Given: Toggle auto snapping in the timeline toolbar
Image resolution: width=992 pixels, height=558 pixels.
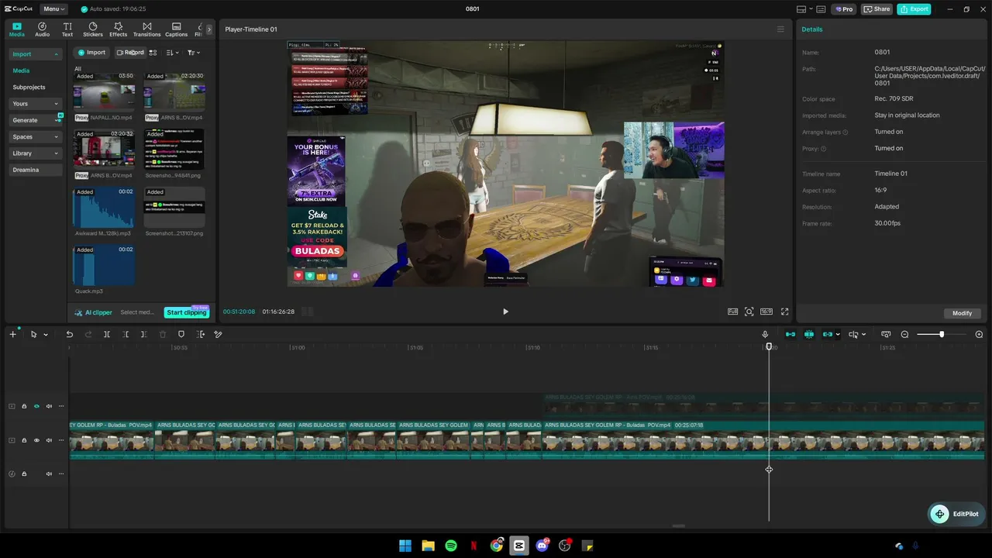Looking at the screenshot, I should coord(809,334).
